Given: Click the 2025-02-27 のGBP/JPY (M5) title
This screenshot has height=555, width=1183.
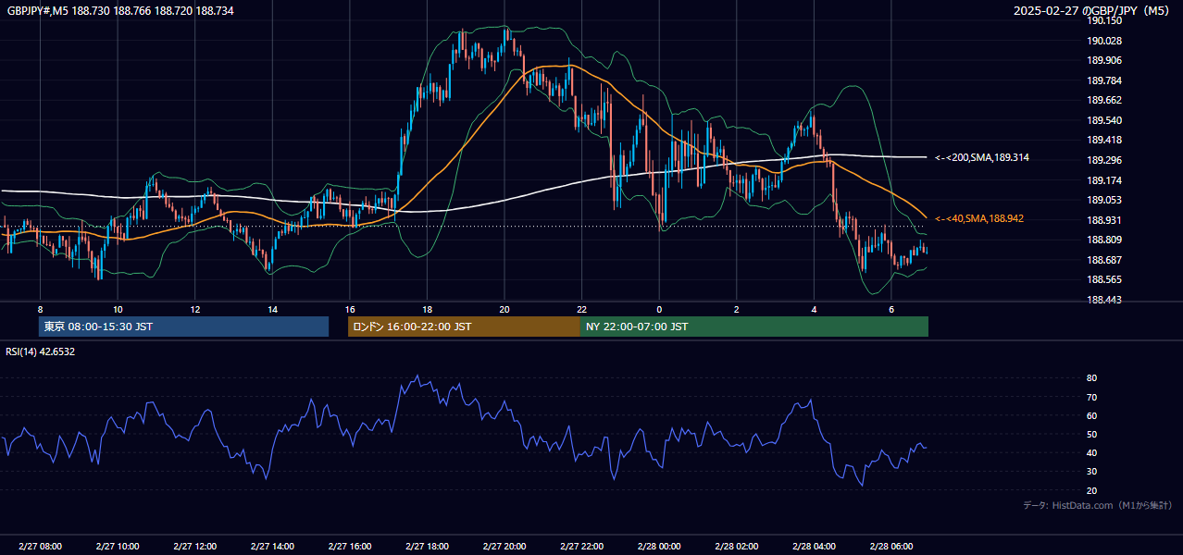Looking at the screenshot, I should [1091, 11].
